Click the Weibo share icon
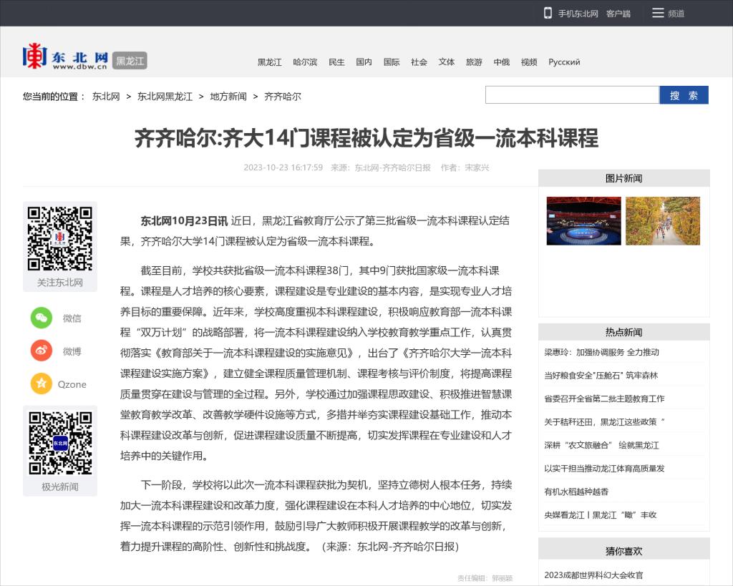Screen dimensions: 733x586 (42, 351)
